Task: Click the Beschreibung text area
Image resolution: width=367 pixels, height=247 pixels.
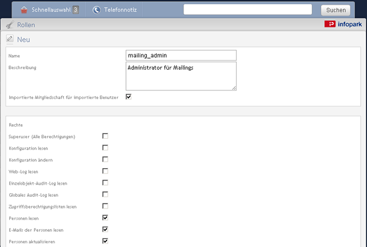Action: pyautogui.click(x=181, y=76)
